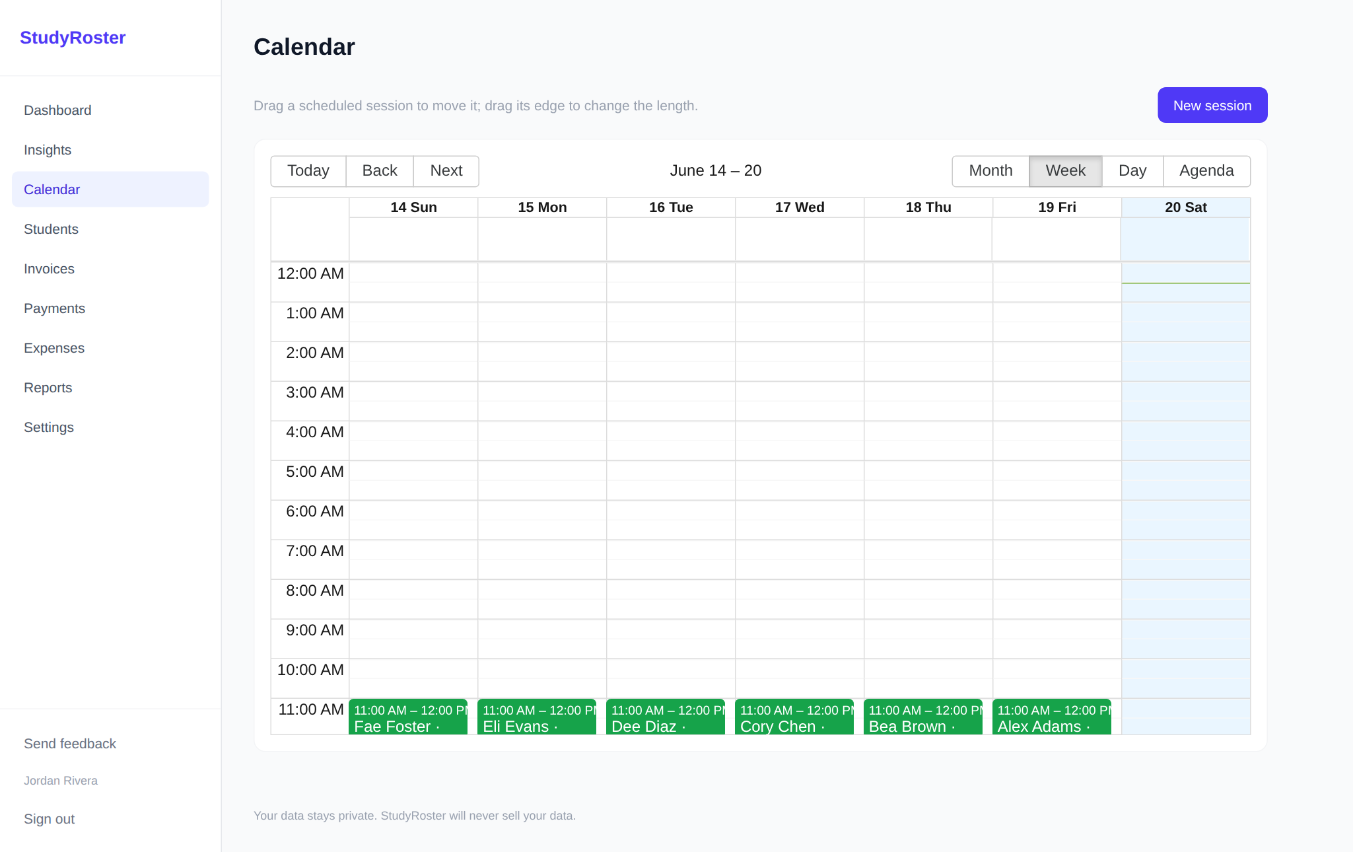The height and width of the screenshot is (852, 1353).
Task: Switch to Week view
Action: coord(1066,171)
